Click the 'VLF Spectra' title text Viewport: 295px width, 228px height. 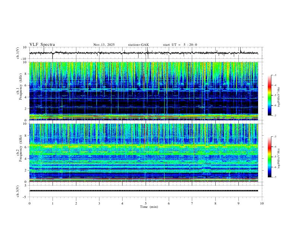coord(42,45)
